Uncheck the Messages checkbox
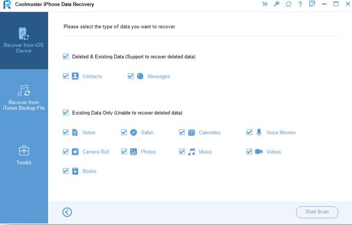352x225 pixels. pos(131,76)
